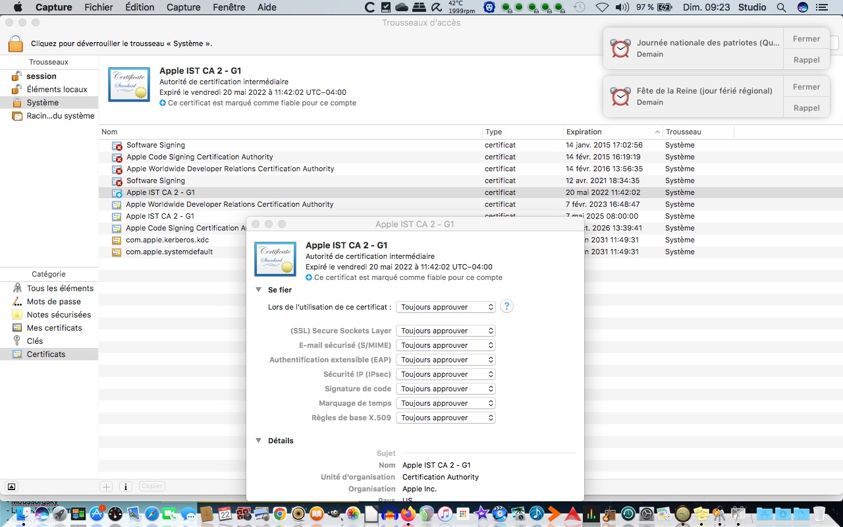
Task: Sort by the Type column header
Action: coord(523,132)
